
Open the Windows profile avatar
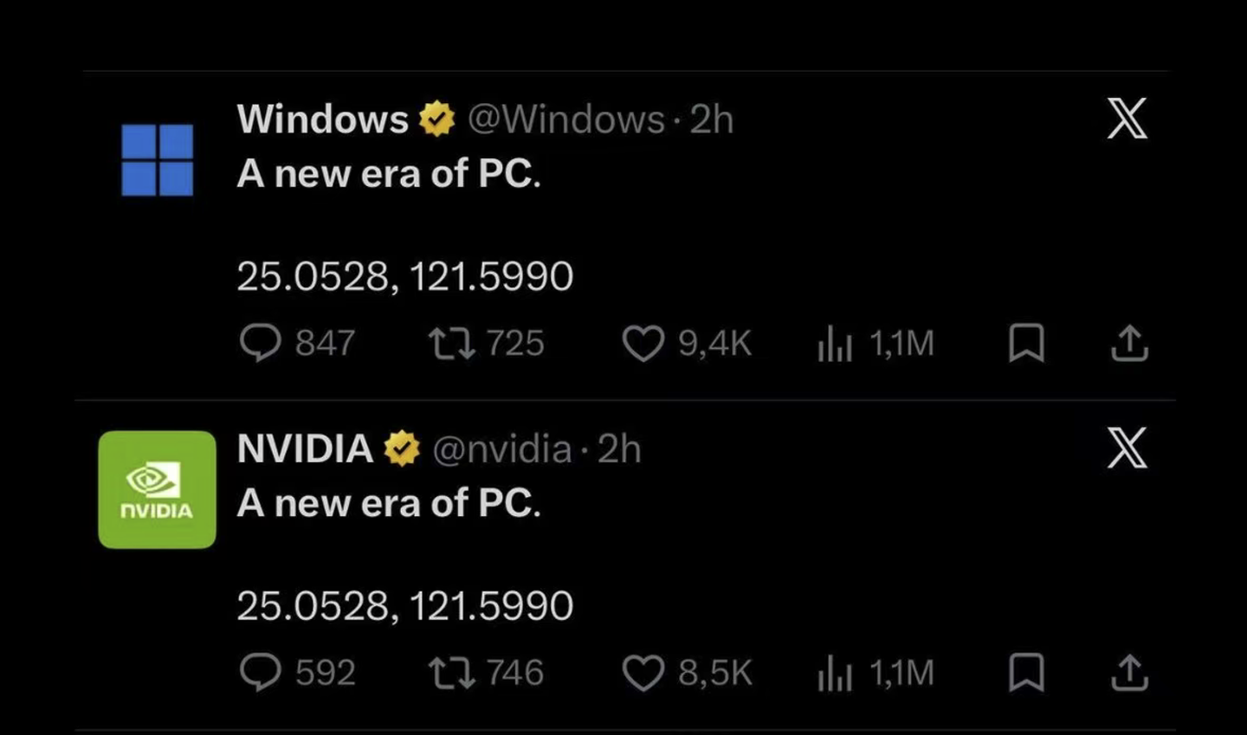click(x=157, y=160)
